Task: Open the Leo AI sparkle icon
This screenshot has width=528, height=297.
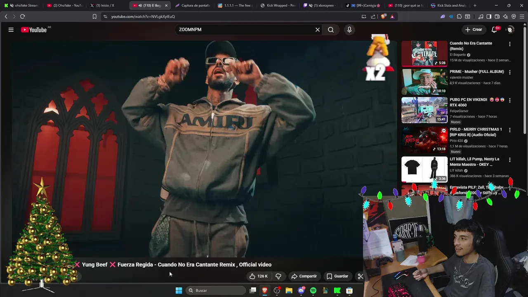Action: (x=505, y=16)
